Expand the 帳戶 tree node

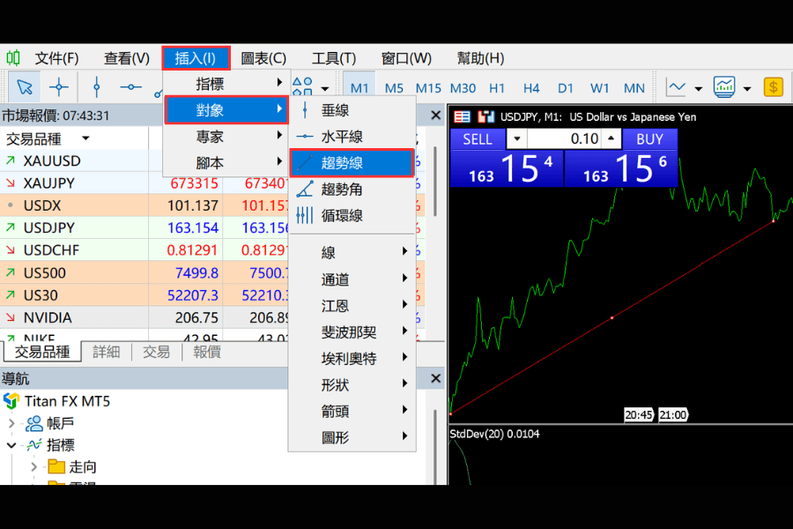tap(11, 422)
